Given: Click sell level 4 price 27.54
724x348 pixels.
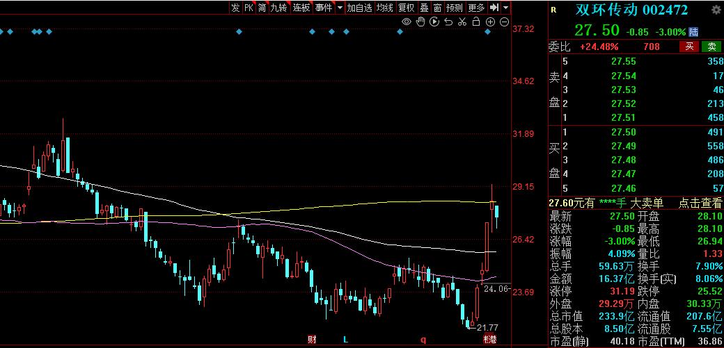Looking at the screenshot, I should pyautogui.click(x=623, y=76).
